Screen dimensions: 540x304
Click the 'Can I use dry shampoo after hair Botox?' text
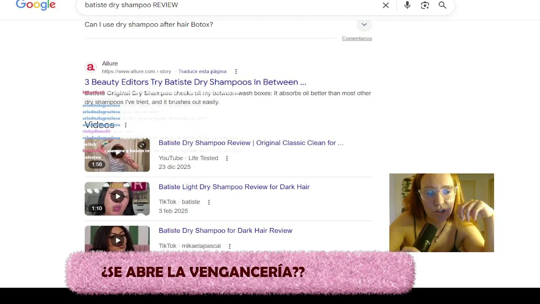148,24
